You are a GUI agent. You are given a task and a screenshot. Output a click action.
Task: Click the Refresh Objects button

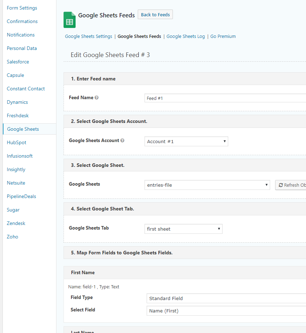pyautogui.click(x=291, y=185)
